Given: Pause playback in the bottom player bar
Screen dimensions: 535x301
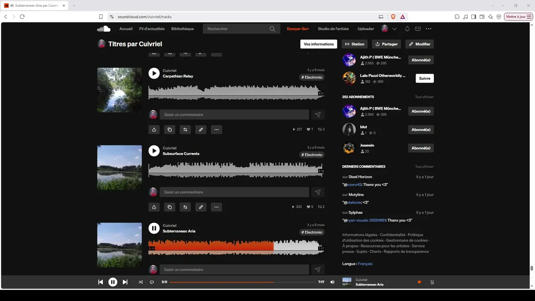Looking at the screenshot, I should (113, 282).
